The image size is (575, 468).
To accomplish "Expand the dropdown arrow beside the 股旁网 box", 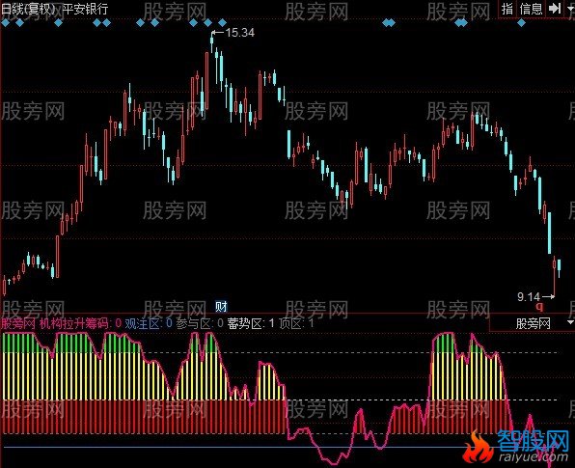I will 570,322.
